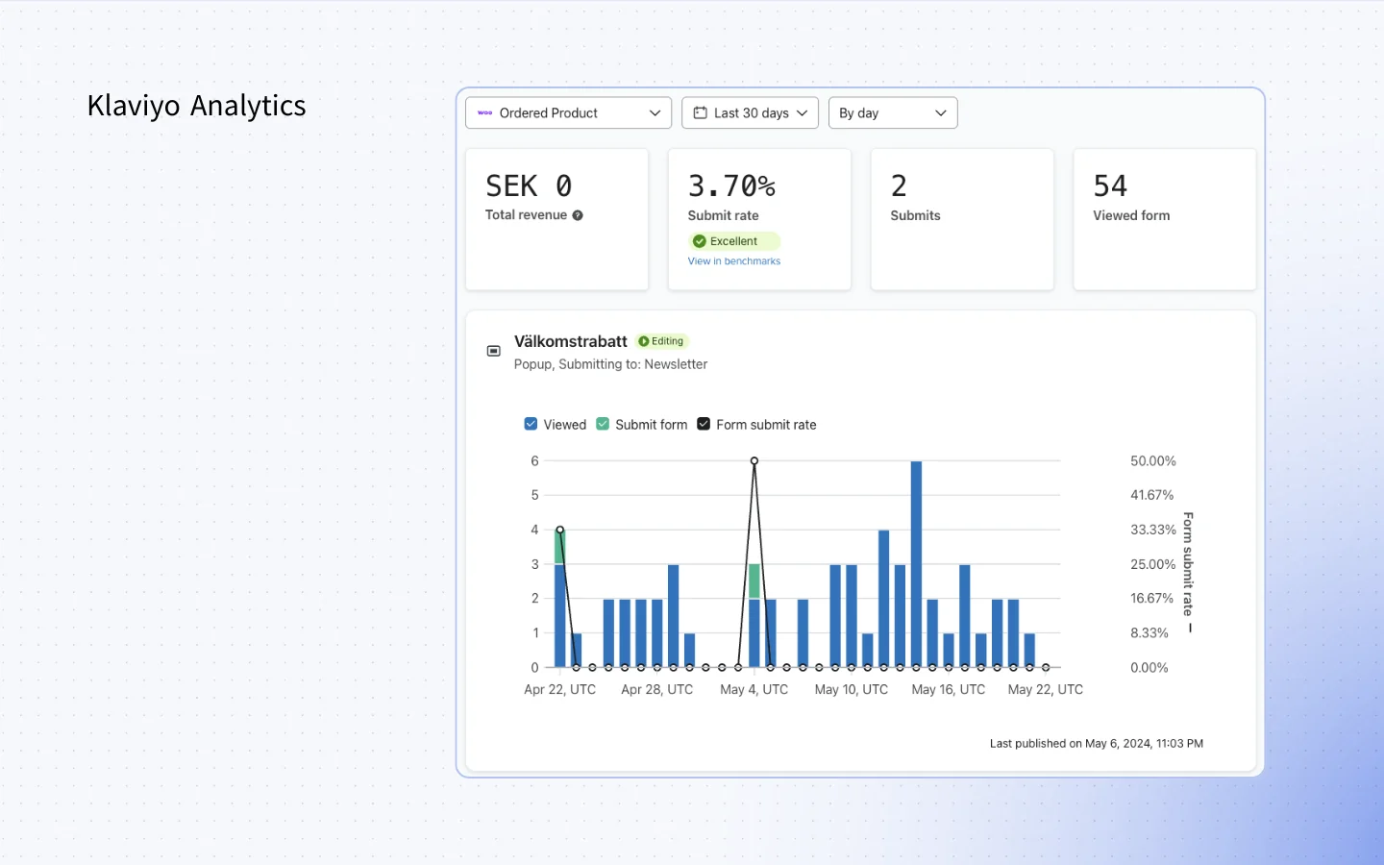Click the green submit segment on Apr 22 bar
The width and height of the screenshot is (1384, 865).
[x=560, y=547]
